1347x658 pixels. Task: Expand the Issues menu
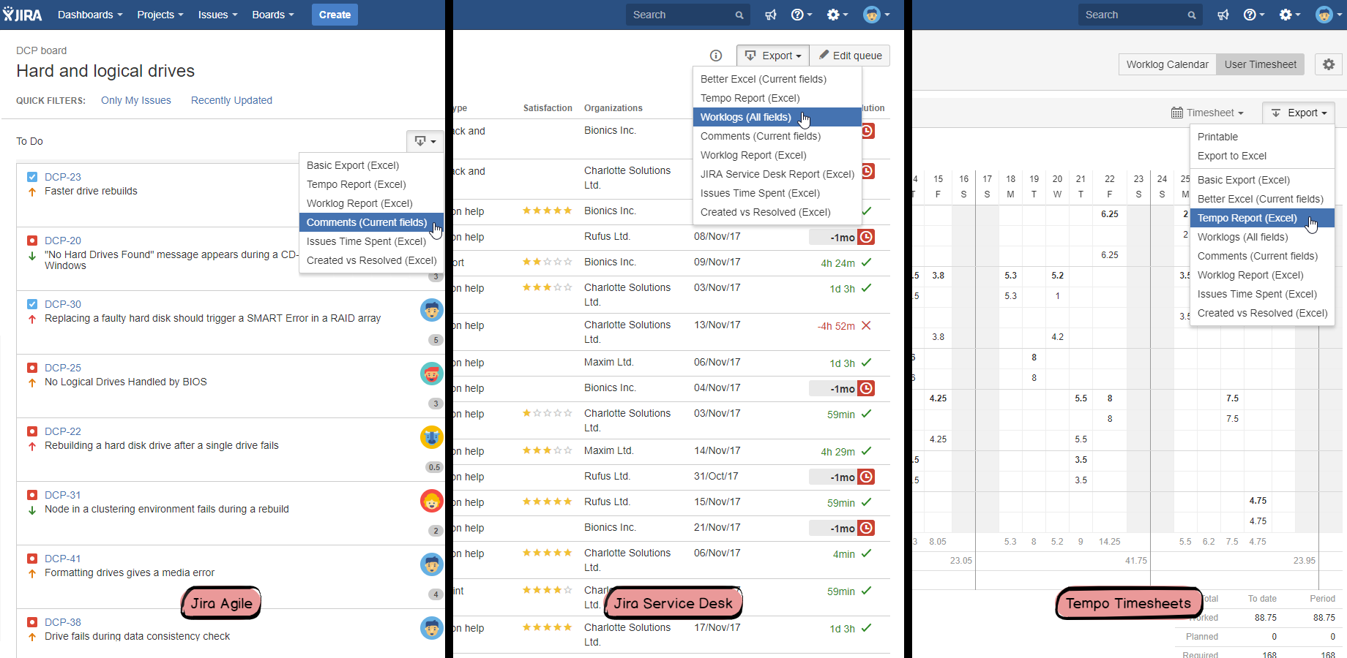point(217,15)
